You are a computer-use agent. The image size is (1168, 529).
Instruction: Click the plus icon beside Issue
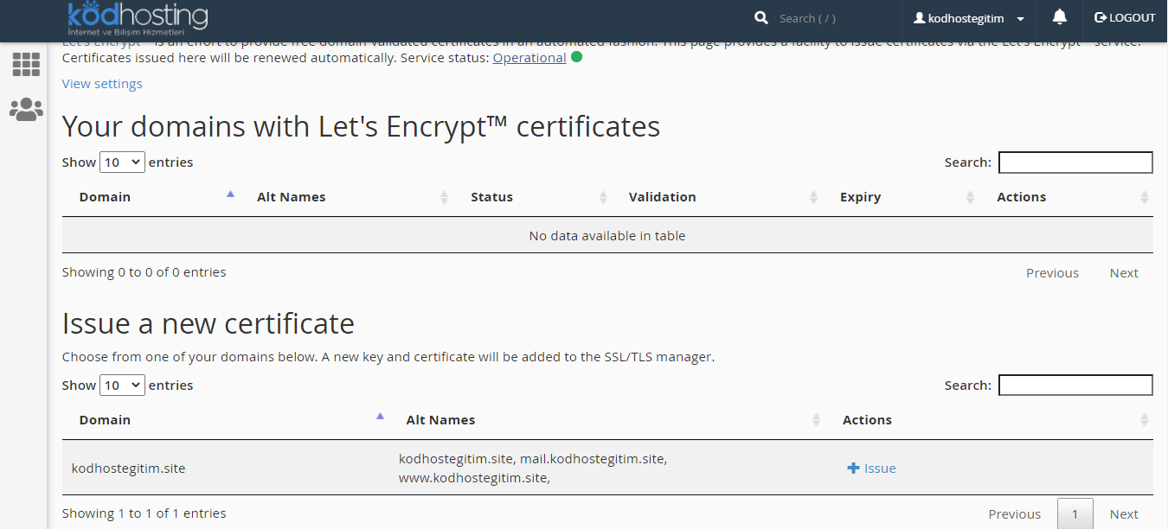tap(853, 468)
